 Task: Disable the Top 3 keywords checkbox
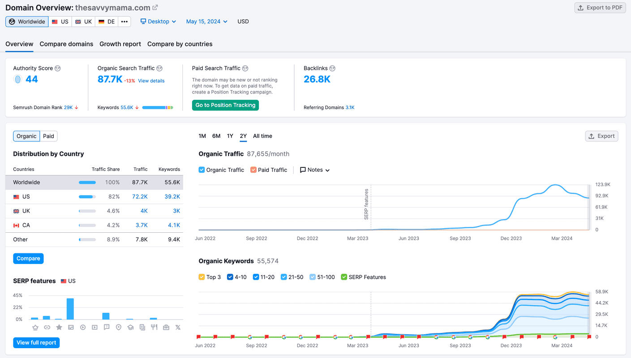(202, 277)
